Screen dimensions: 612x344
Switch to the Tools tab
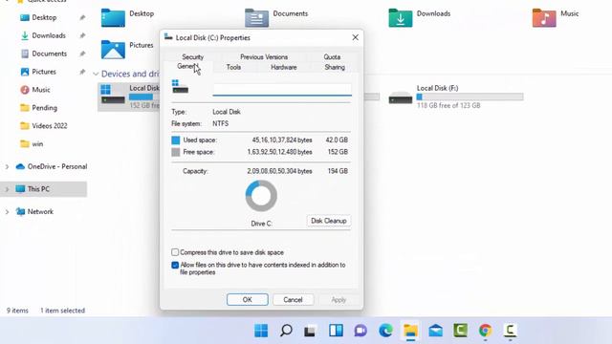[233, 67]
